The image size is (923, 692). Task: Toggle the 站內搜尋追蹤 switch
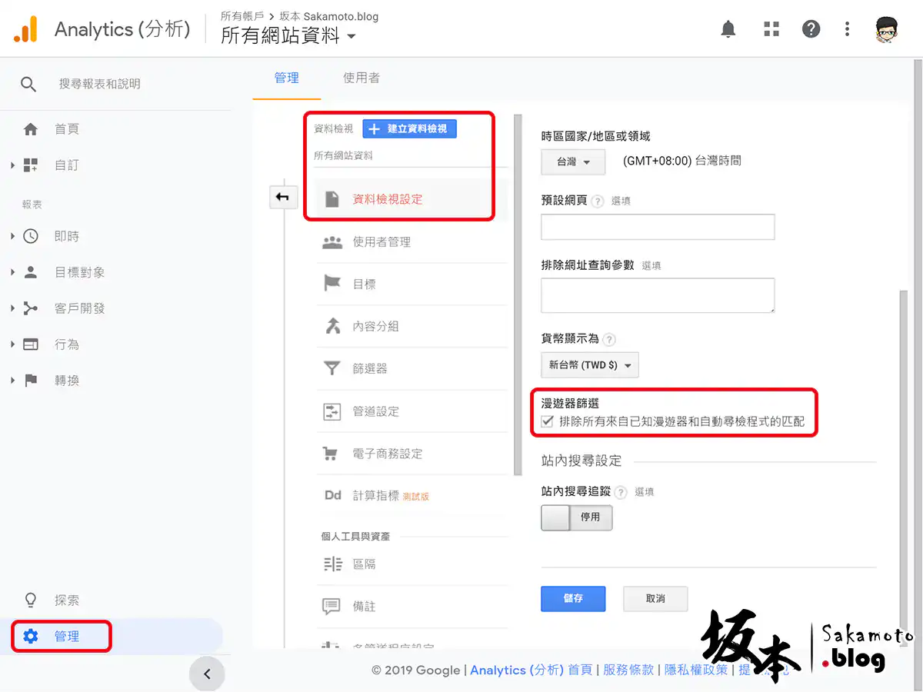(x=577, y=517)
